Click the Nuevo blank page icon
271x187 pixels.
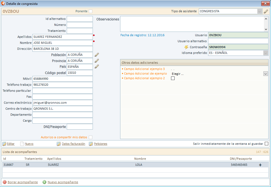(22, 144)
